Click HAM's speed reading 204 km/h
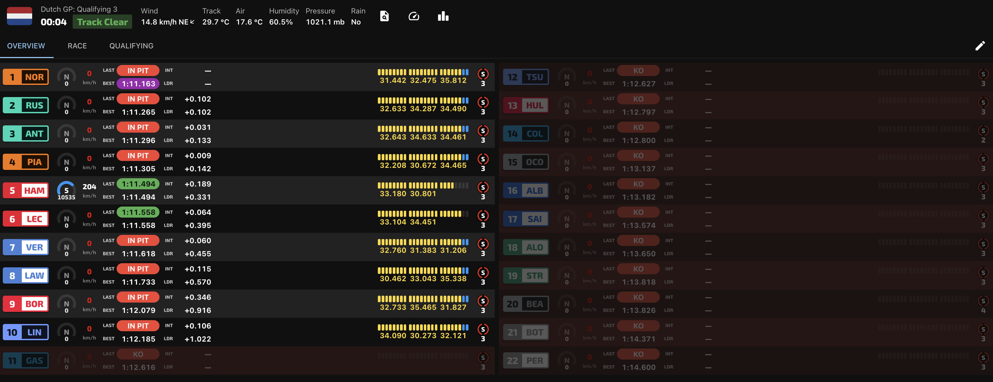 (89, 190)
